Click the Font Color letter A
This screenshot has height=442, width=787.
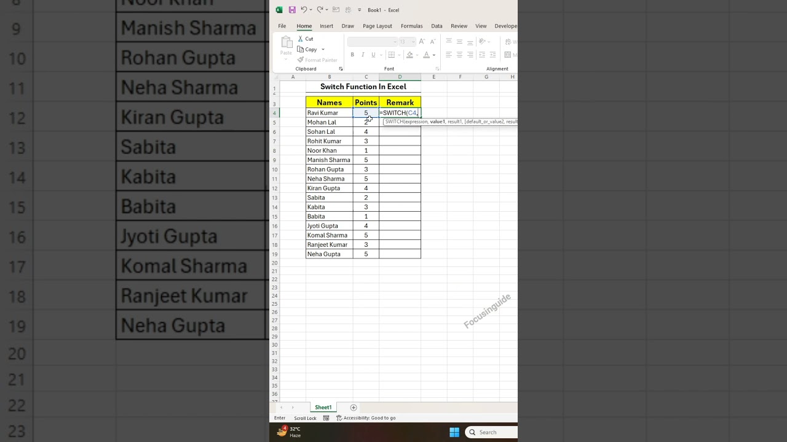tap(426, 55)
